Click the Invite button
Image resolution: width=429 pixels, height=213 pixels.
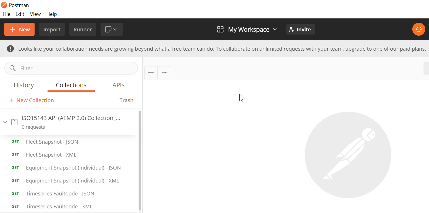click(x=301, y=29)
